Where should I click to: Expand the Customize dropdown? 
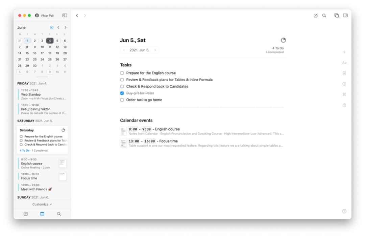pyautogui.click(x=42, y=204)
